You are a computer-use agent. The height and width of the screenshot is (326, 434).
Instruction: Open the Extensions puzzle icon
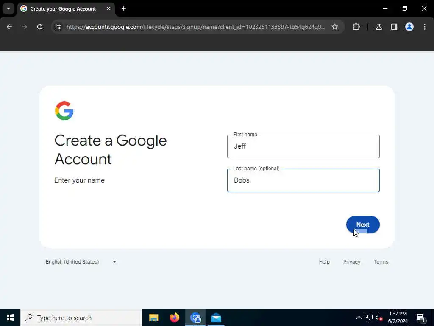coord(356,27)
